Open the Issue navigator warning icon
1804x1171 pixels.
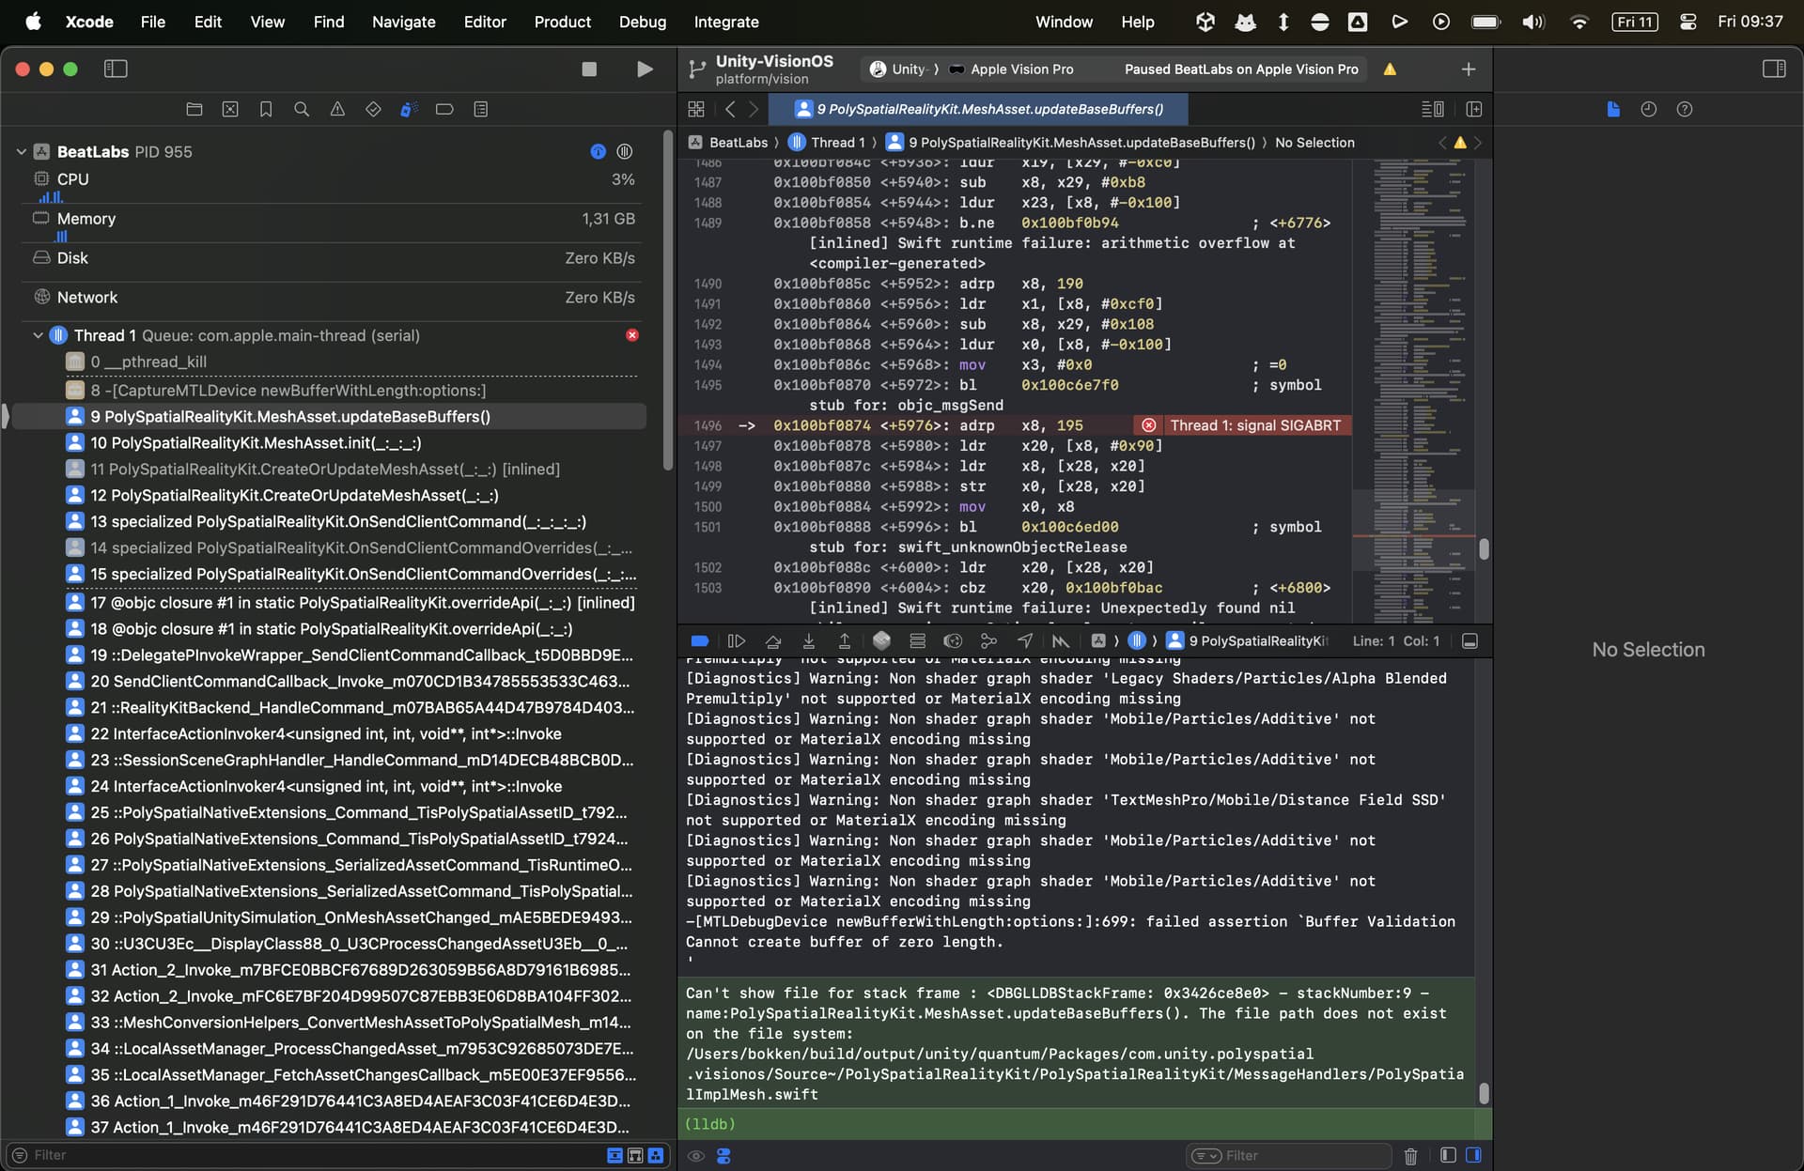337,109
